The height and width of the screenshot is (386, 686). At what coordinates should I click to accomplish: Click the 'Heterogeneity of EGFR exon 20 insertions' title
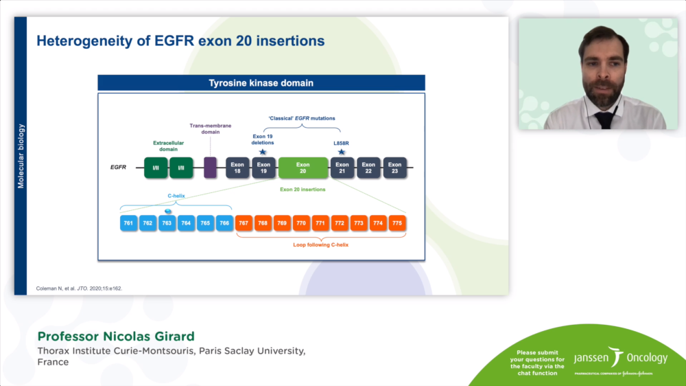pos(180,41)
